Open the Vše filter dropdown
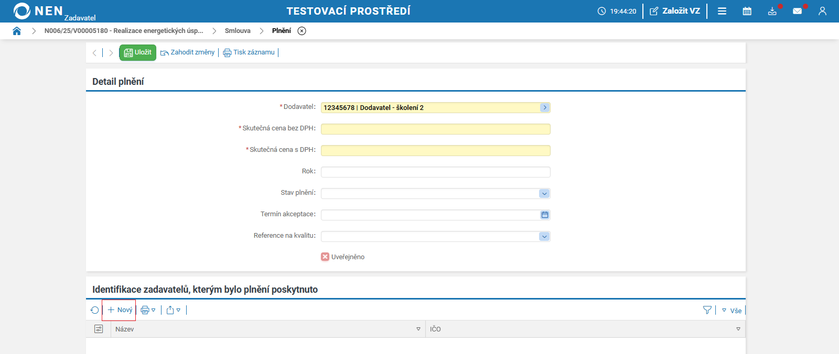839x354 pixels. pos(732,311)
